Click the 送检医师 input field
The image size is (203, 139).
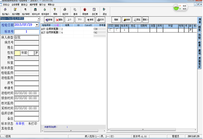point(26,78)
